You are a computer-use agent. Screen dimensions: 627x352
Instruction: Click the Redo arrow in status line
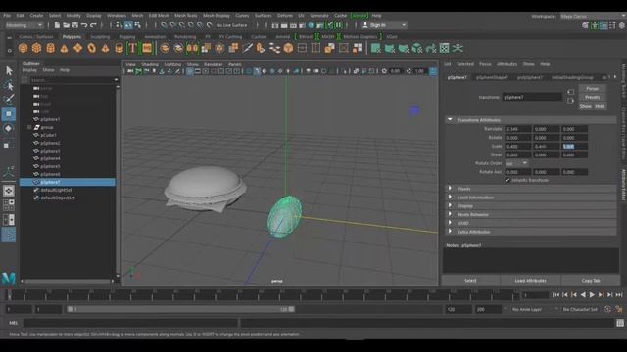94,25
